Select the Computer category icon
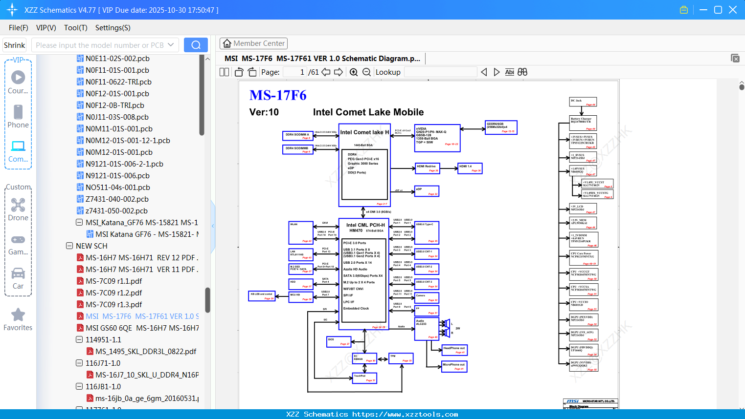This screenshot has width=745, height=419. 18,151
